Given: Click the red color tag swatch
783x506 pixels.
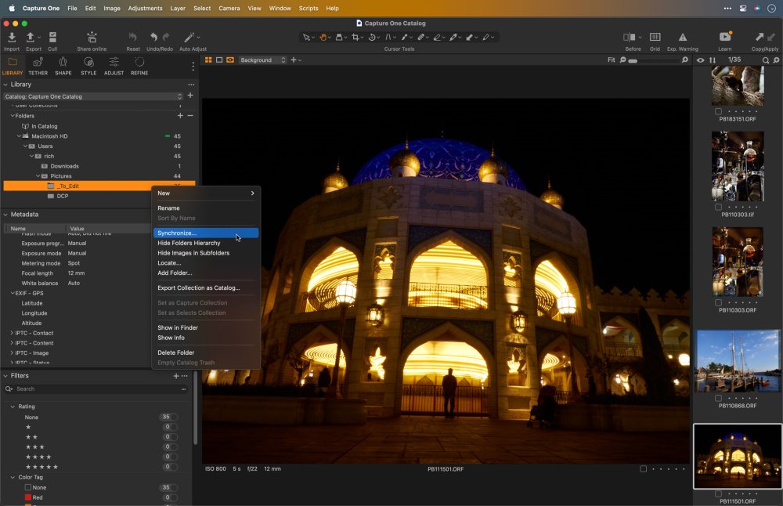Looking at the screenshot, I should pos(28,497).
